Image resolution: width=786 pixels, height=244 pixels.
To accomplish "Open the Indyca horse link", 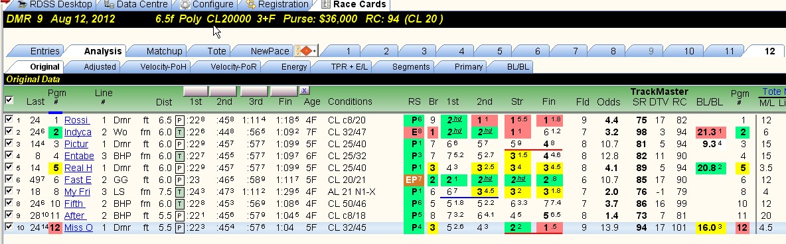I will (x=78, y=132).
